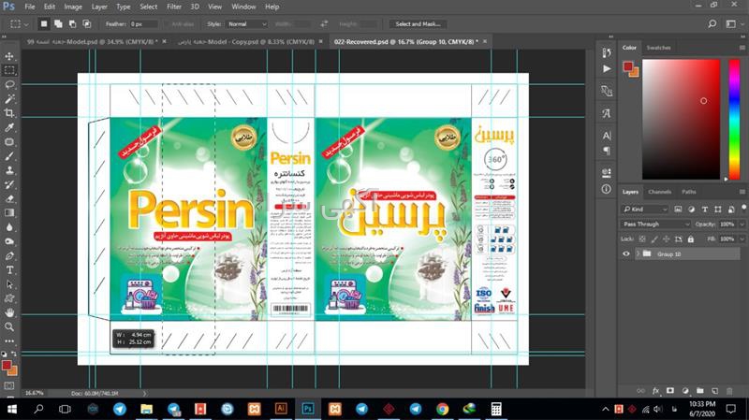Image resolution: width=749 pixels, height=420 pixels.
Task: Expand the Group 10 layer folder
Action: pos(638,253)
